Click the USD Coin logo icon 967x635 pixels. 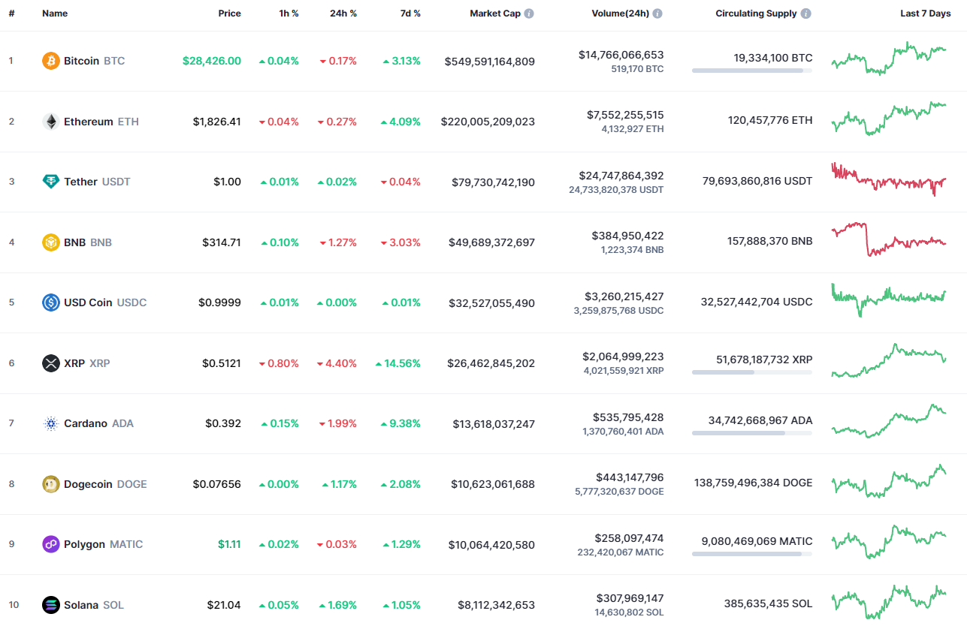pos(50,302)
